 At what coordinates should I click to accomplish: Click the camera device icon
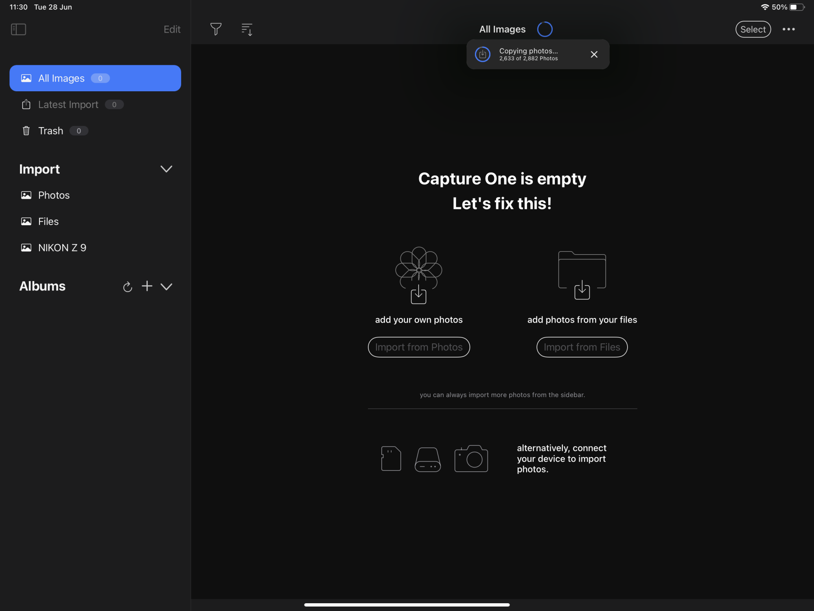click(471, 459)
